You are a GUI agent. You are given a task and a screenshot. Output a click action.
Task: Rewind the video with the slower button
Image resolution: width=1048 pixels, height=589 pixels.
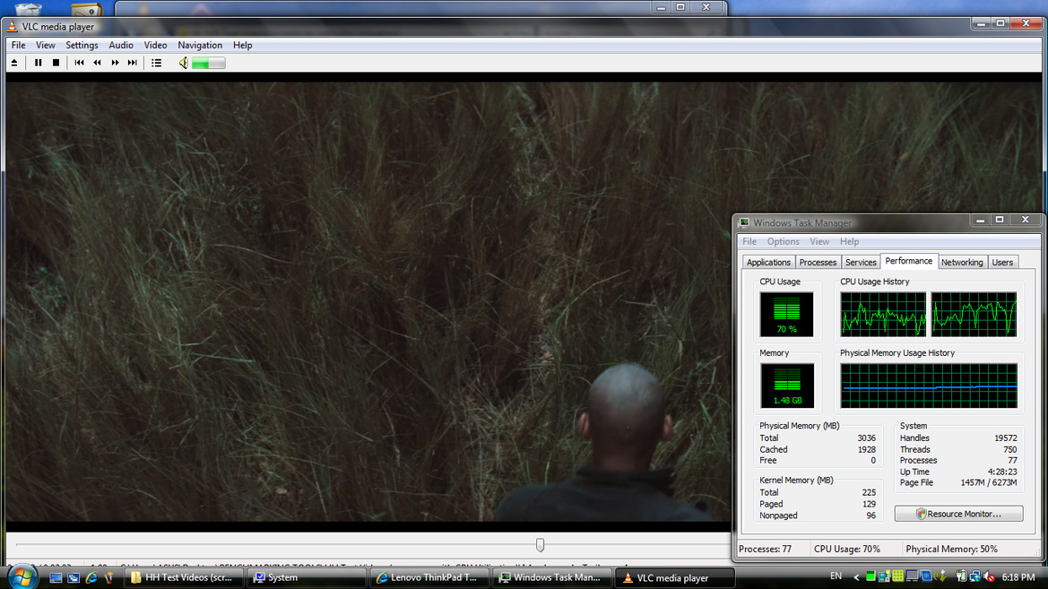[98, 63]
